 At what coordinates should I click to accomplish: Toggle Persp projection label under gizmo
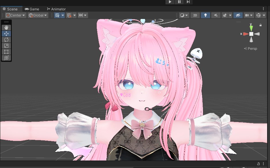pyautogui.click(x=250, y=49)
